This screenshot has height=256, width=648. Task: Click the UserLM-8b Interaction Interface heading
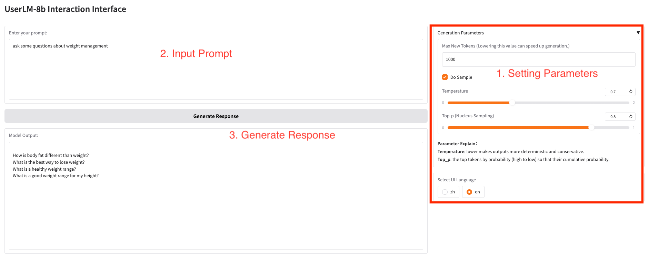[x=66, y=9]
